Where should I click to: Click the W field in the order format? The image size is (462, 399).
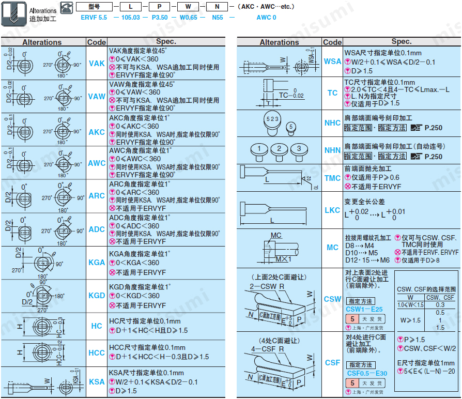188,7
